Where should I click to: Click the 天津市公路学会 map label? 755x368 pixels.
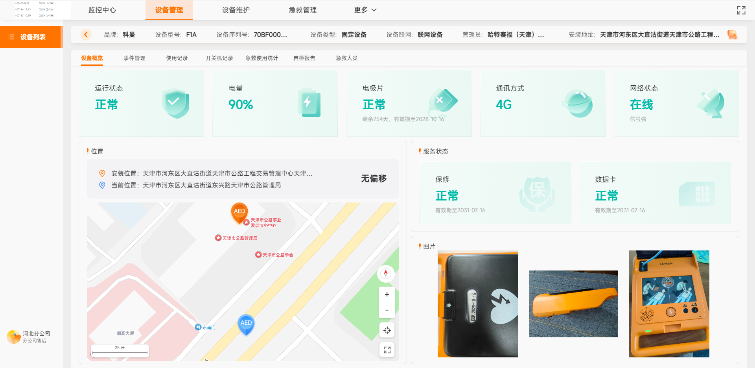click(x=278, y=255)
